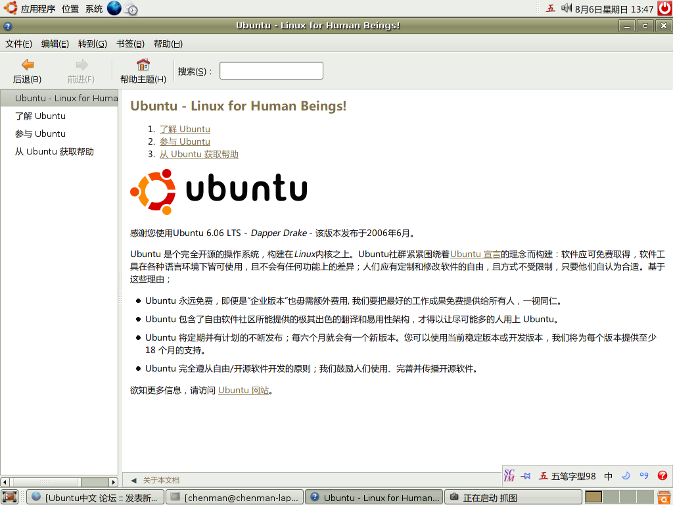Click the red 五 input method tray icon
The height and width of the screenshot is (505, 673).
pos(550,8)
